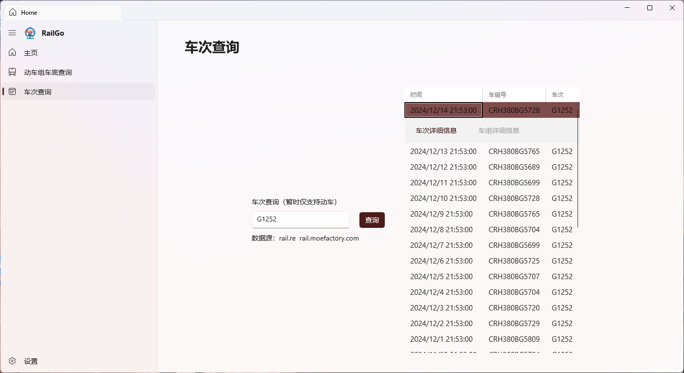Click CRH380BG5704 in the 12/8 row
The image size is (684, 373).
[x=514, y=230]
